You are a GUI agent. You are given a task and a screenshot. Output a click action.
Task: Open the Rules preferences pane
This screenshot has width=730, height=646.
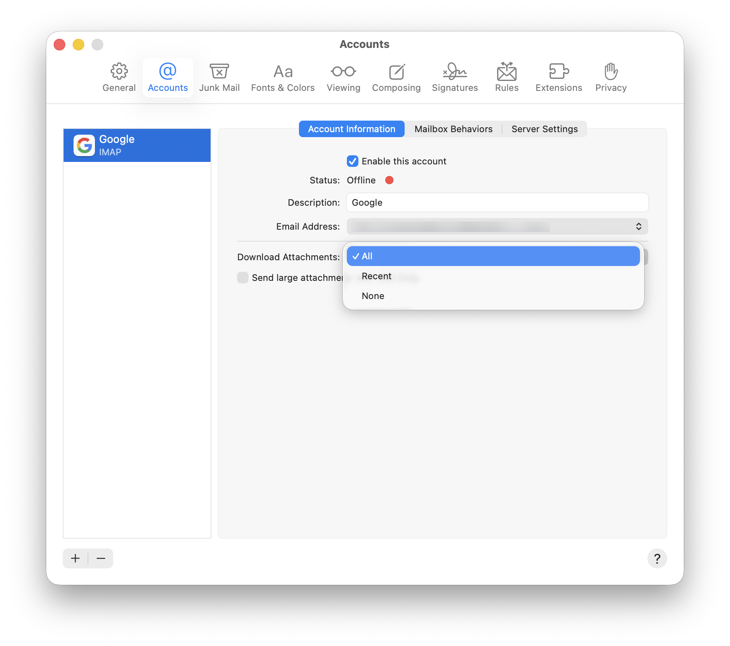tap(507, 78)
